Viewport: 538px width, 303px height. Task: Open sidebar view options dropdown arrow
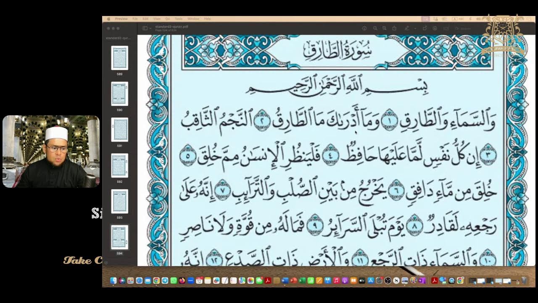click(x=150, y=28)
